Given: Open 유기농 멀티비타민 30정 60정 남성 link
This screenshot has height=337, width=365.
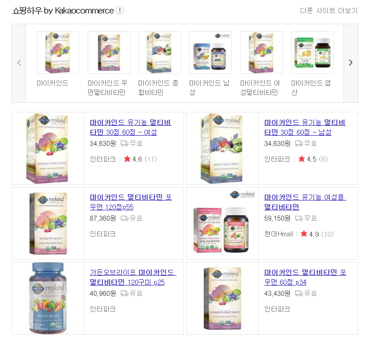Looking at the screenshot, I should point(305,127).
